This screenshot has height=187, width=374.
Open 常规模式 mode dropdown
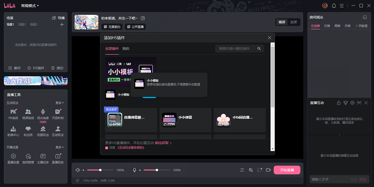coord(30,6)
